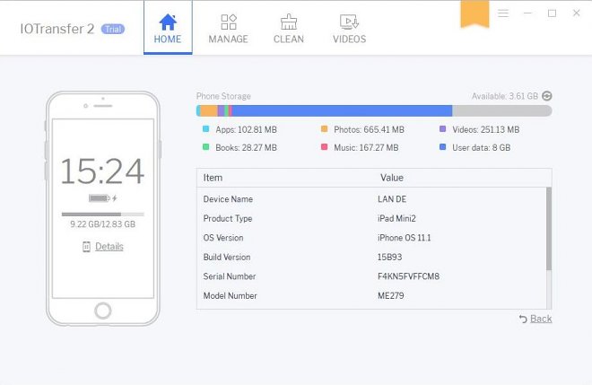This screenshot has width=592, height=385.
Task: Click the pink Music color swatch
Action: 324,146
